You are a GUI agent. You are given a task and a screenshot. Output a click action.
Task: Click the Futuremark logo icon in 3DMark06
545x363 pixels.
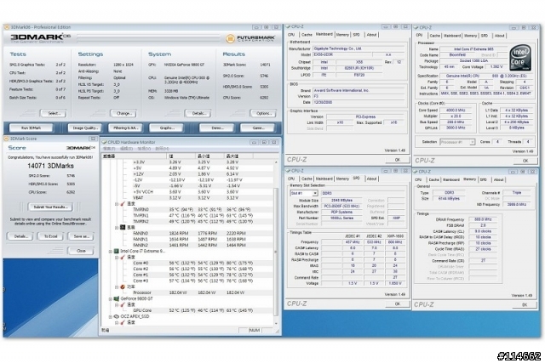(x=230, y=39)
